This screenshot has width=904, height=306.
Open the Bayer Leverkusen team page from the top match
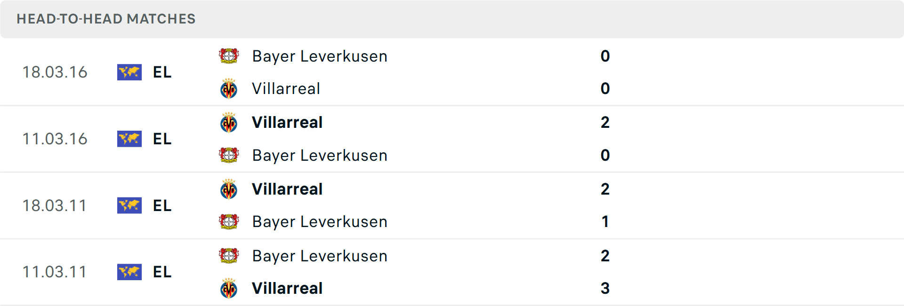320,56
